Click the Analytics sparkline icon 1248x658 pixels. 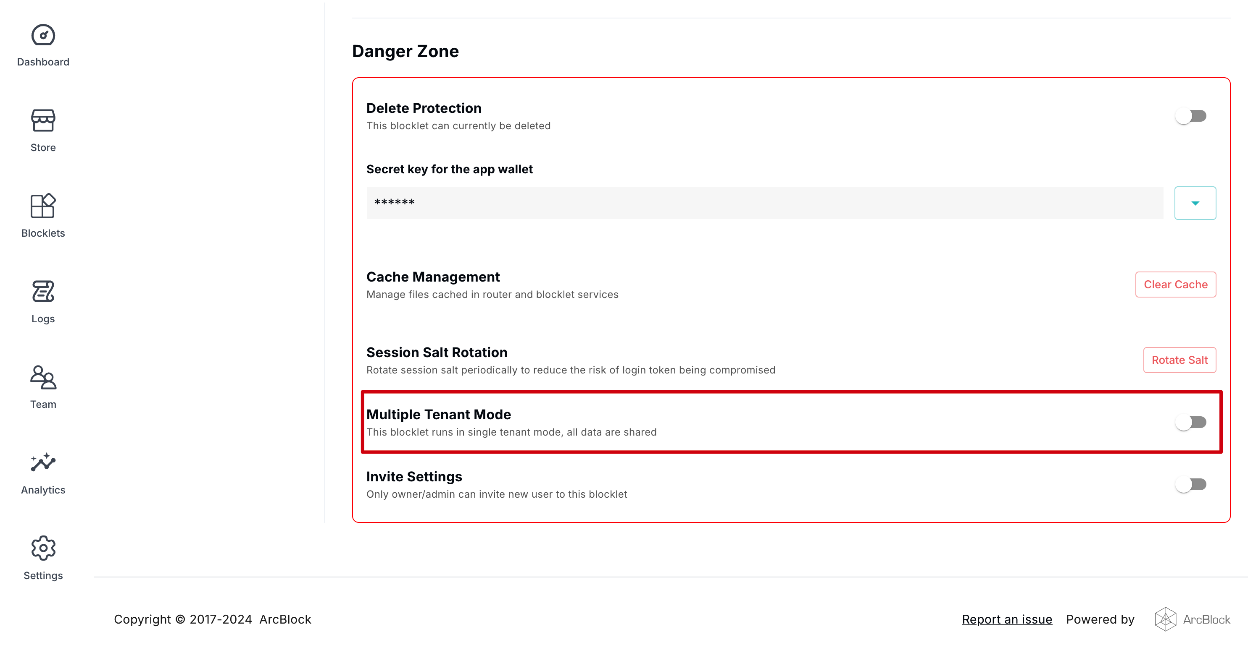43,463
